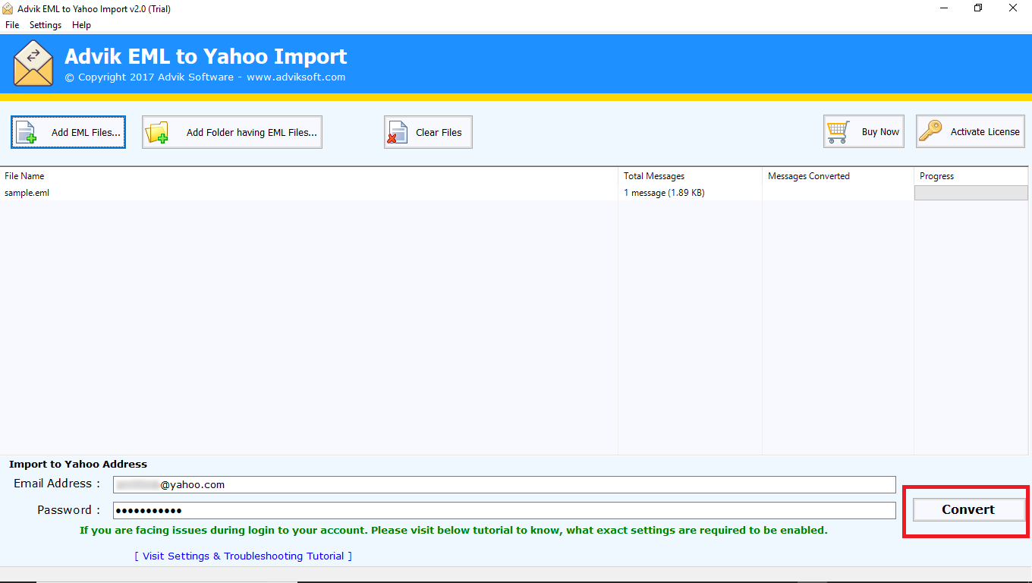Screen dimensions: 1032x583
Task: Click the Activate License button
Action: click(971, 131)
